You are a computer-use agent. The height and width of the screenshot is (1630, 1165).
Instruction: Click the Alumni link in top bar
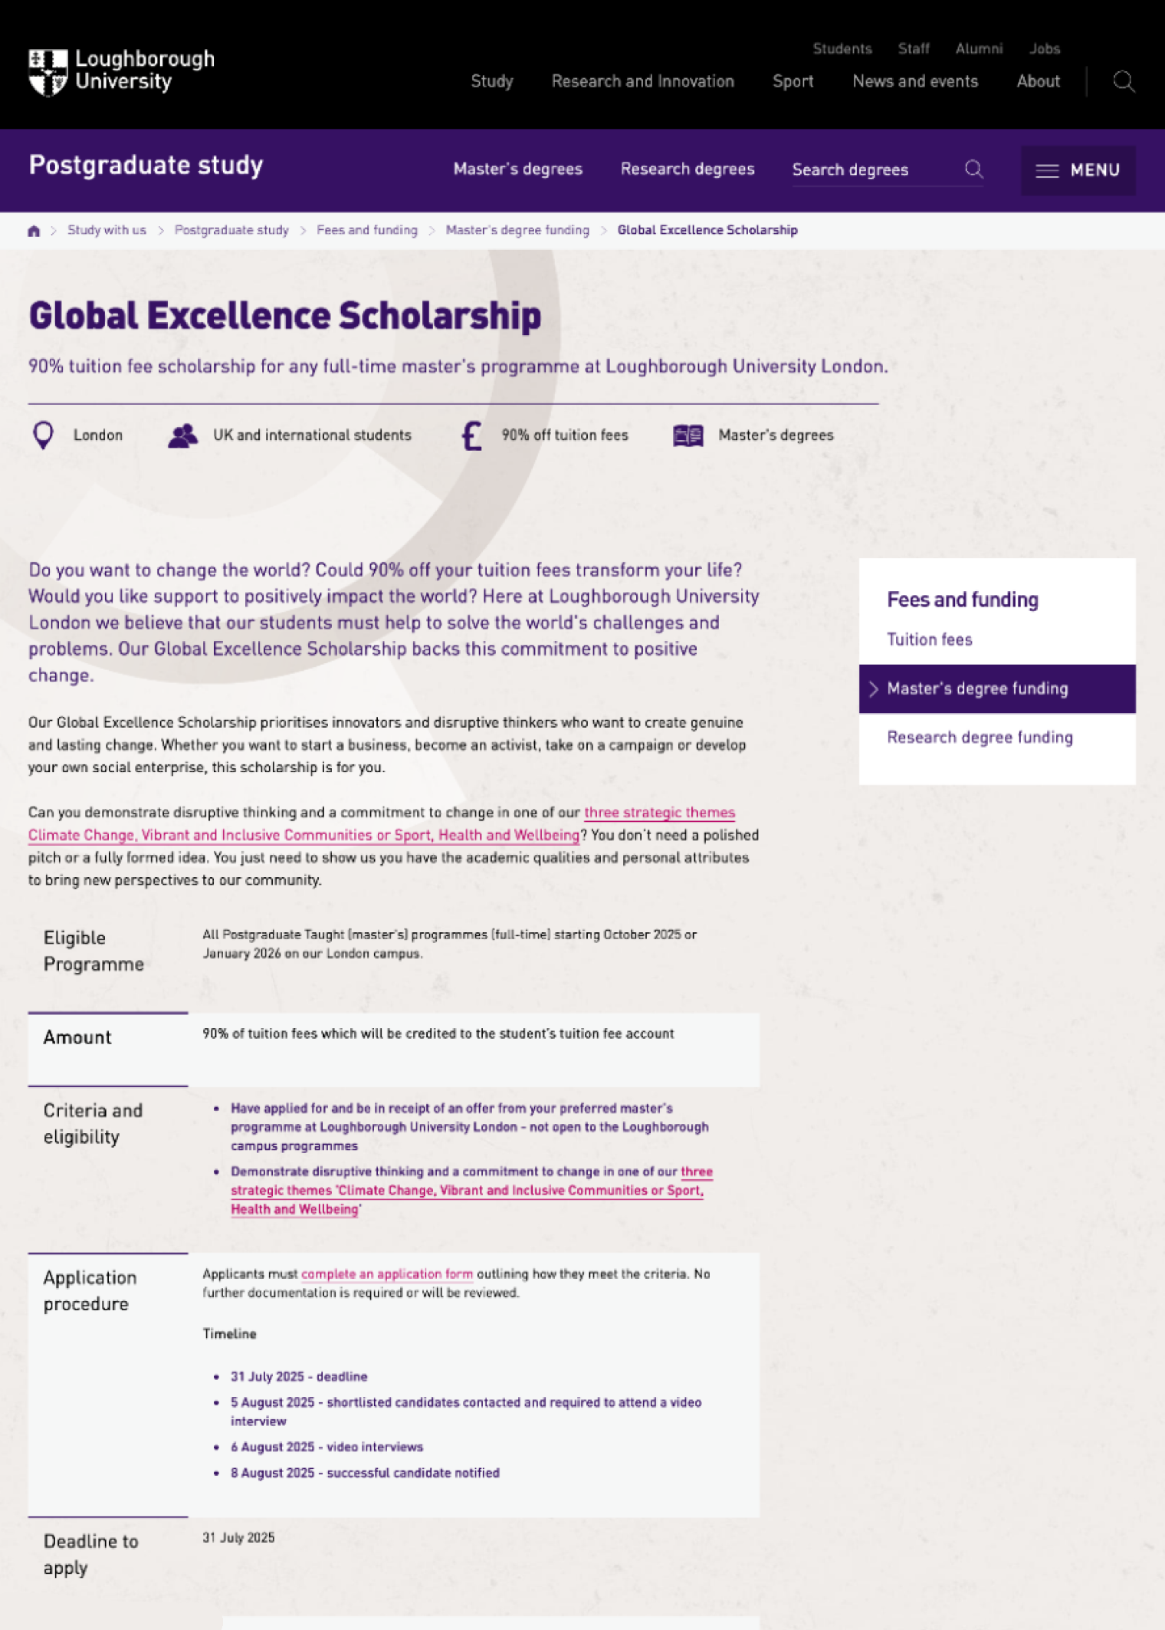978,49
